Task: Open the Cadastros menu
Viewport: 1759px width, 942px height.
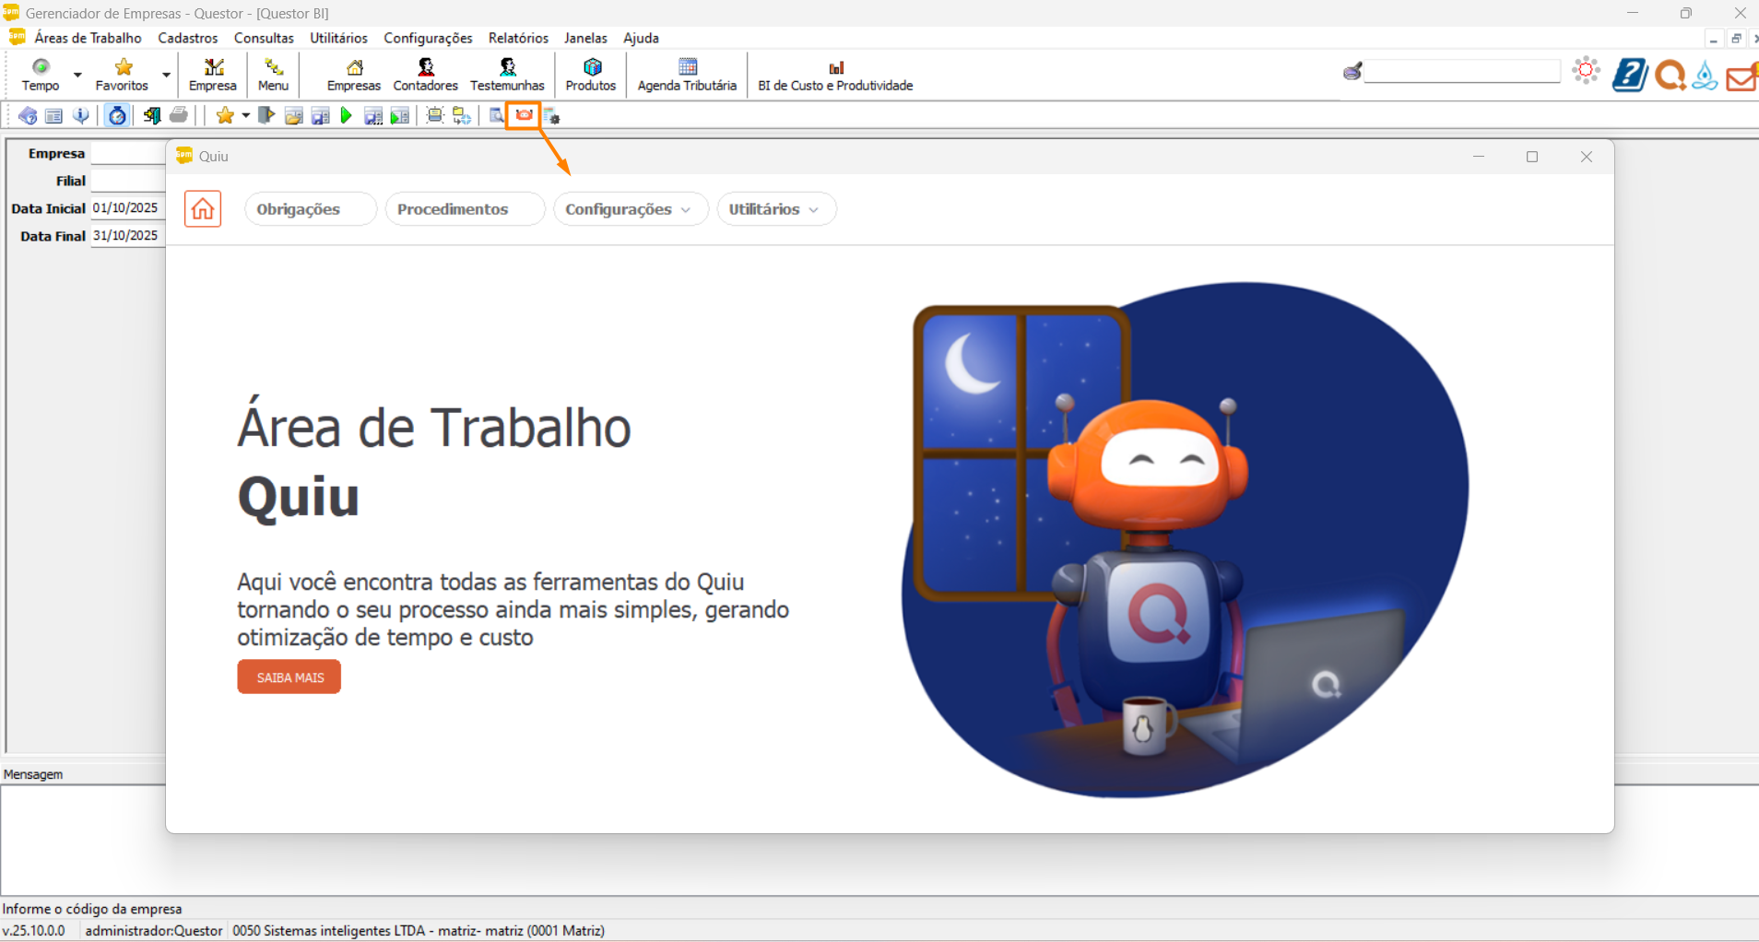Action: tap(188, 38)
